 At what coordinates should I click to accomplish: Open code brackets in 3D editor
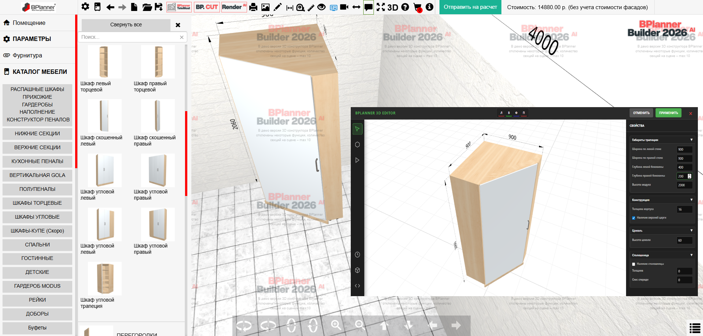click(357, 286)
